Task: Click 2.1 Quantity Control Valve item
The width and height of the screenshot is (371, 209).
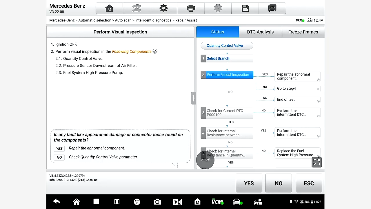Action: tap(79, 58)
